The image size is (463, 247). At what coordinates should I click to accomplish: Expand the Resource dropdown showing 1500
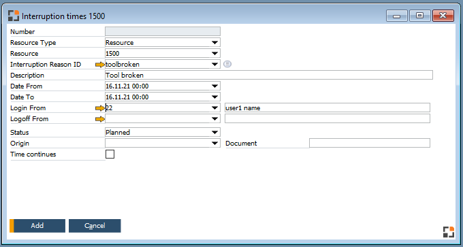pyautogui.click(x=214, y=53)
